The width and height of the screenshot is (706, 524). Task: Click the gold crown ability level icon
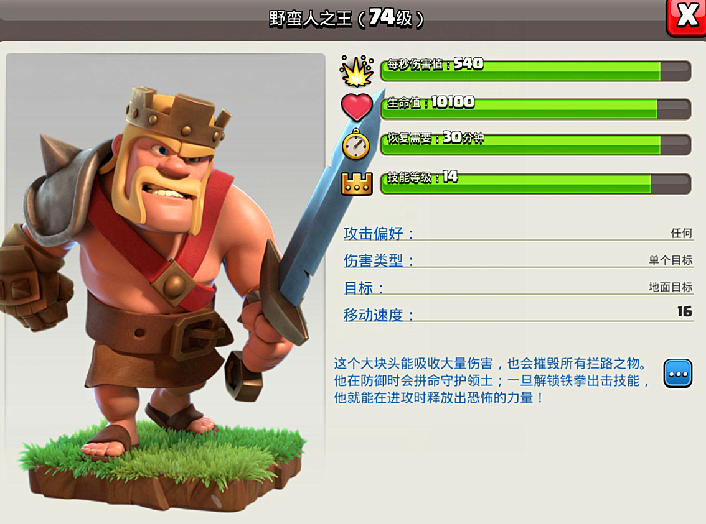pos(357,183)
